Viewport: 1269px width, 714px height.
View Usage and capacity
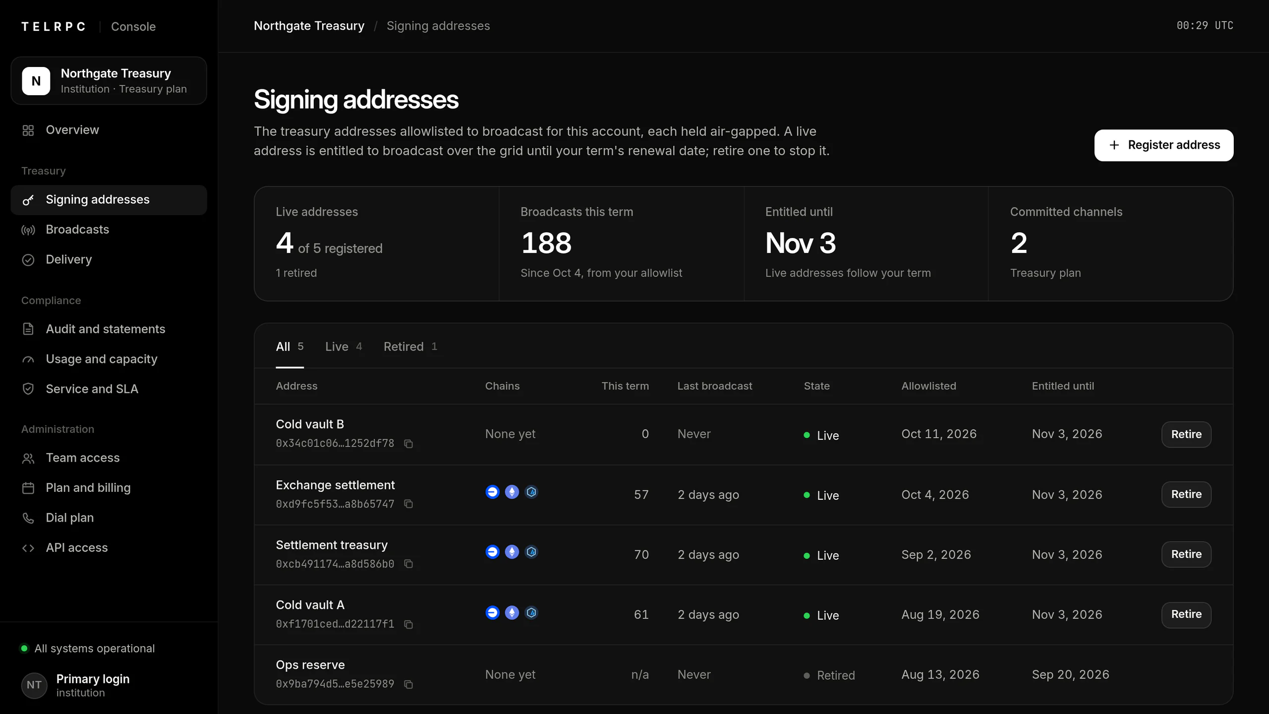click(109, 359)
